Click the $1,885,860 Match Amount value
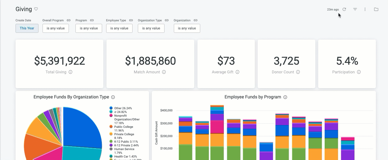 point(150,61)
